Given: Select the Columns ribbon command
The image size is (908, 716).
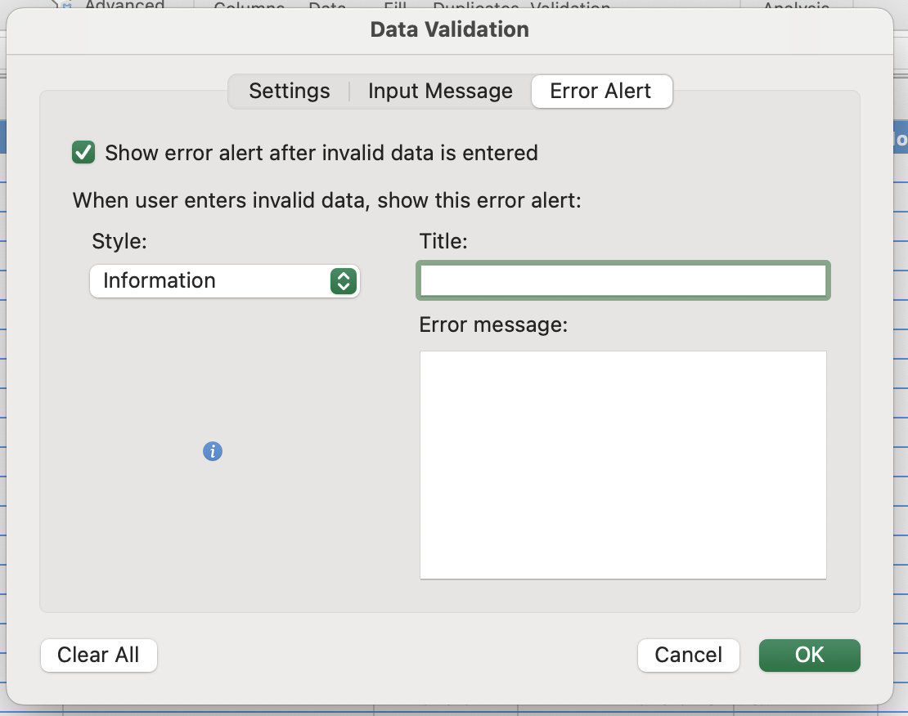Looking at the screenshot, I should click(249, 7).
